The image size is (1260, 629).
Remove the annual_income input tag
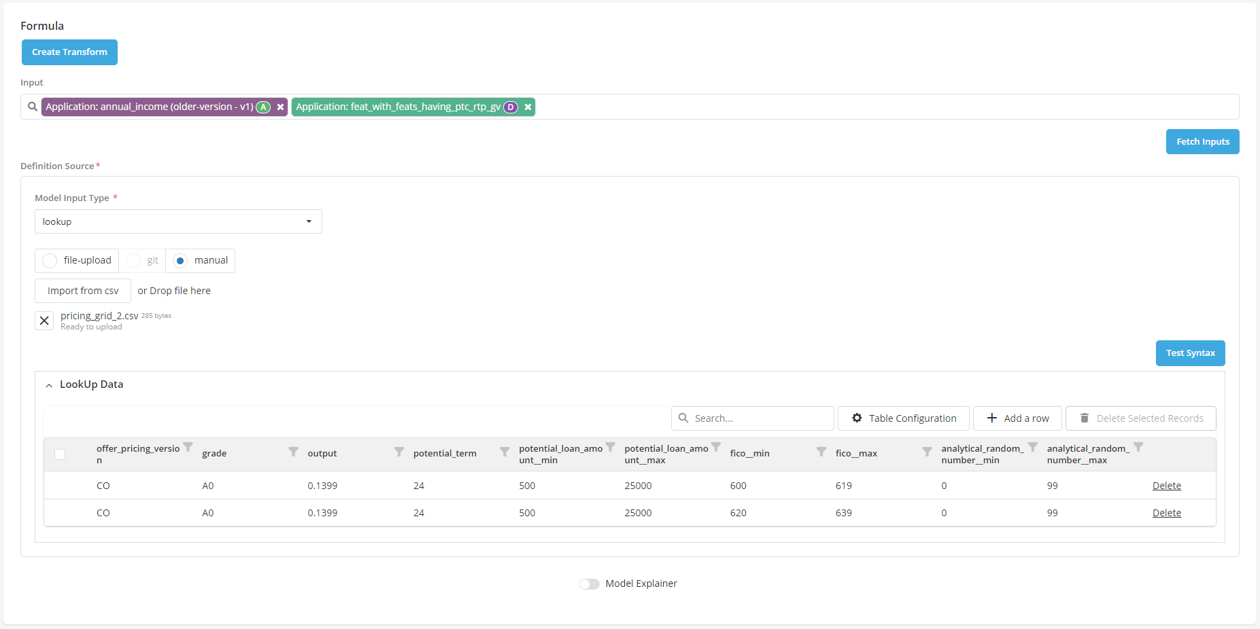(x=280, y=107)
